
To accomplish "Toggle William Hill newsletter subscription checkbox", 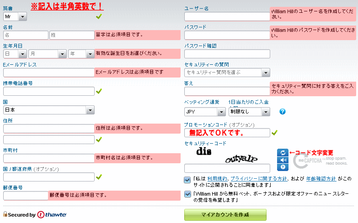I will (187, 194).
